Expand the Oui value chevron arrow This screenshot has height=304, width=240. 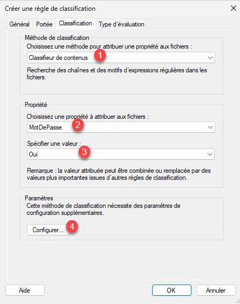coord(210,154)
